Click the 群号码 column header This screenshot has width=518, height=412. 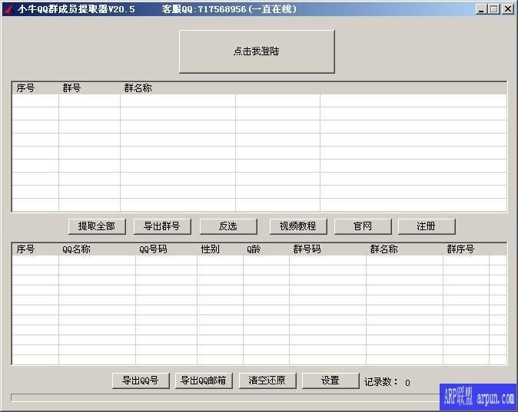point(327,249)
